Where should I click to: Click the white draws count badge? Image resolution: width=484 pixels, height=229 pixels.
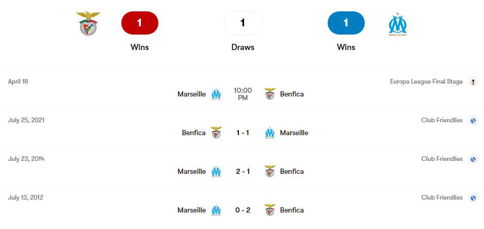(243, 23)
